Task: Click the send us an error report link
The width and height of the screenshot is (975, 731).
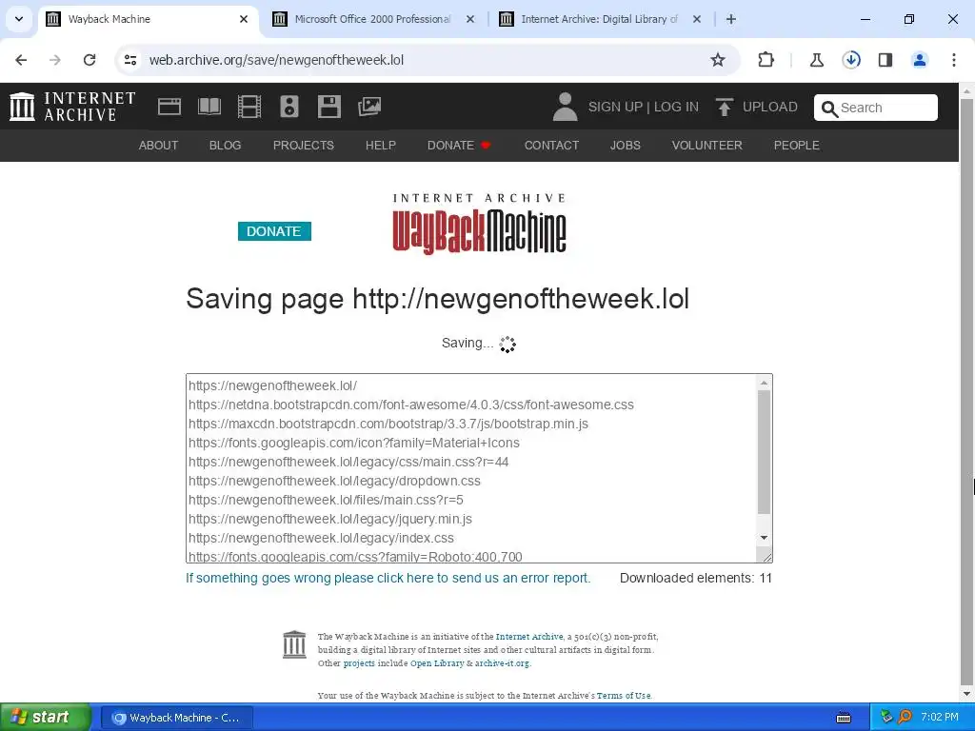Action: pos(388,578)
